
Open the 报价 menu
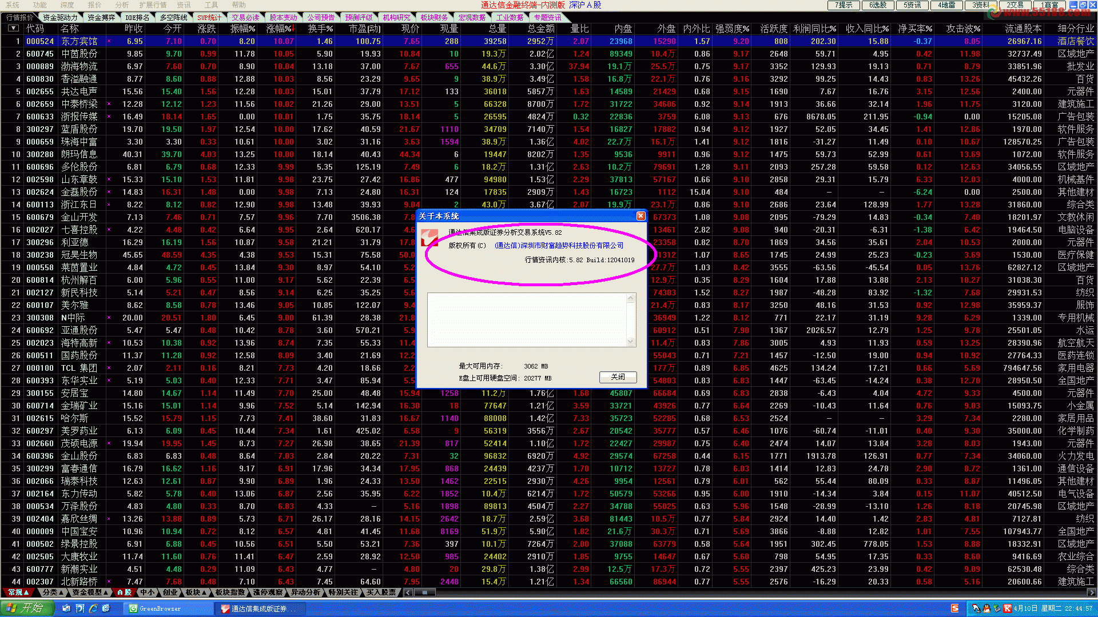(x=95, y=5)
